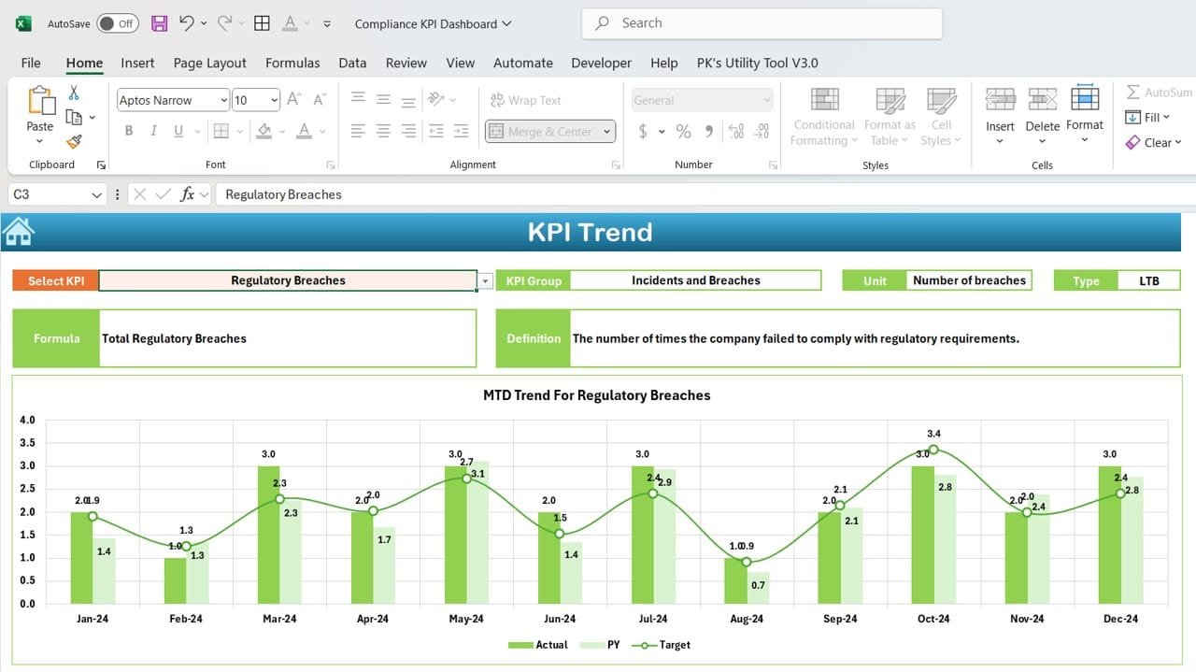Click the Home house icon on dashboard
1196x672 pixels.
(x=19, y=231)
